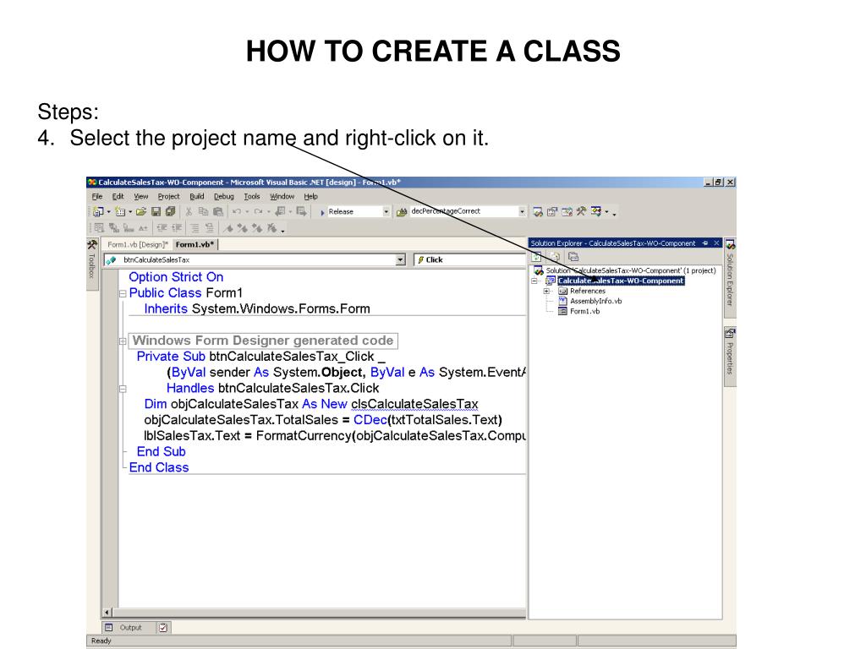This screenshot has height=649, width=866.
Task: Switch to Form1.vb [Design]* tab
Action: (x=138, y=244)
